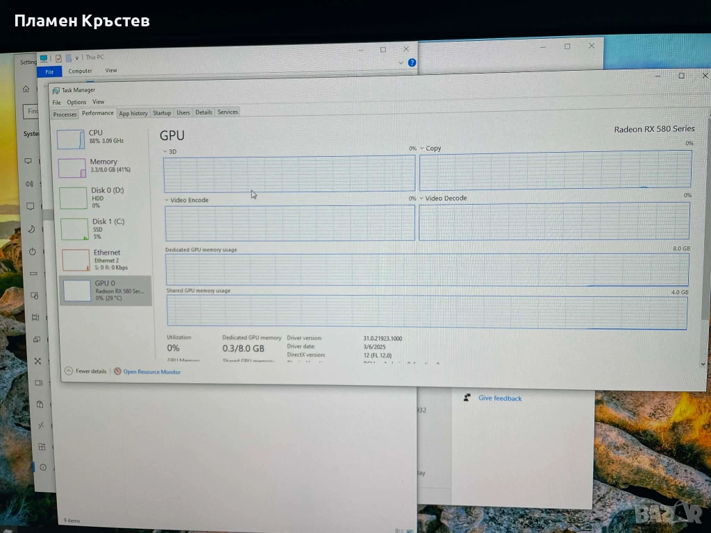711x533 pixels.
Task: Expand the Video Encode engine dropdown
Action: [x=167, y=200]
